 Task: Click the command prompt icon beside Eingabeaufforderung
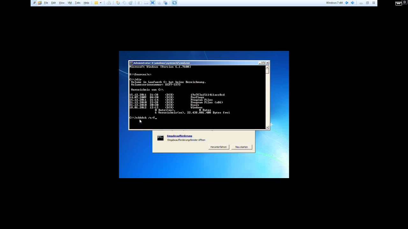click(x=160, y=138)
